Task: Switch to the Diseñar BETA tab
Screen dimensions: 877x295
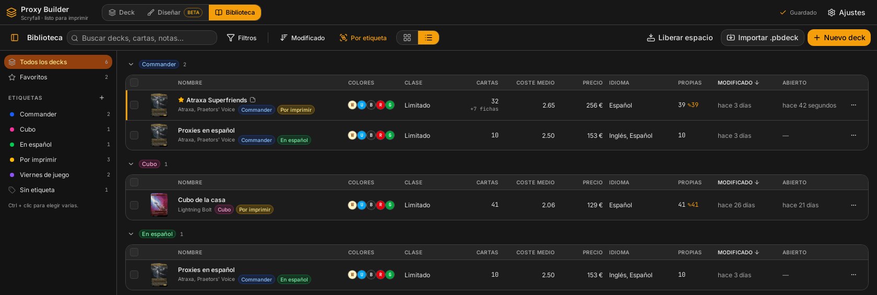Action: point(175,13)
